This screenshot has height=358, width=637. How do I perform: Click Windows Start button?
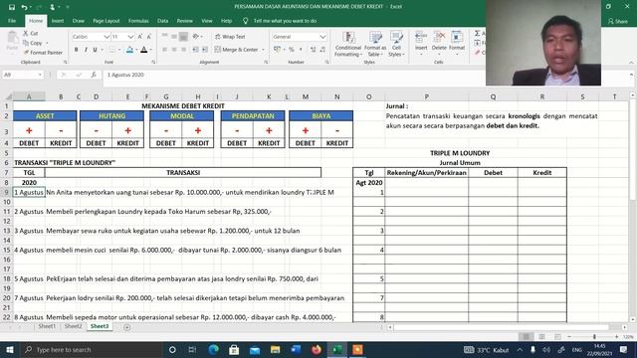pyautogui.click(x=10, y=349)
